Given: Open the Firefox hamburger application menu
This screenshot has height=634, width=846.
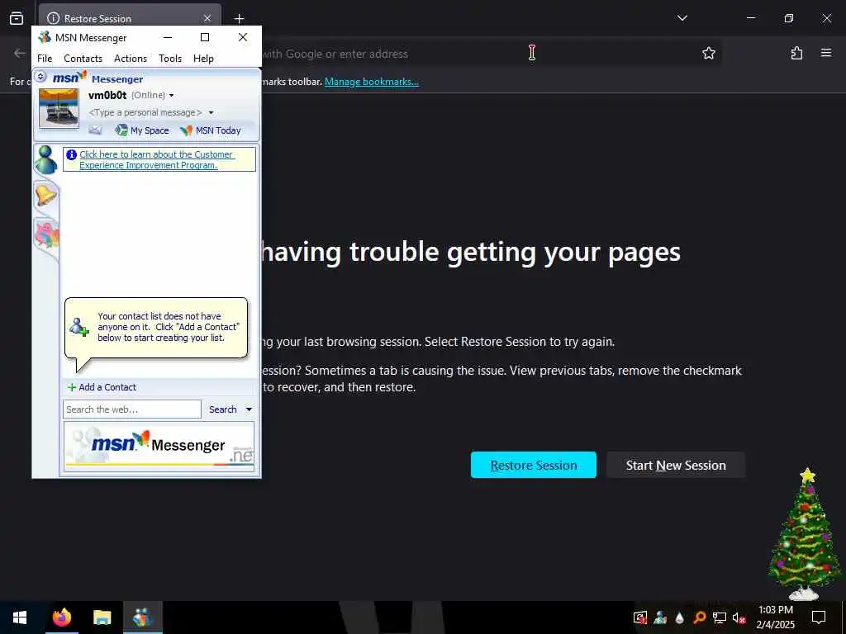Looking at the screenshot, I should pos(826,53).
